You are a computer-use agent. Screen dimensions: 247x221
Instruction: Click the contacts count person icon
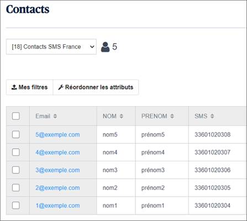105,47
